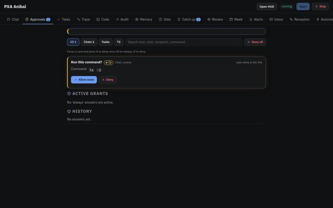Click 'No answers yet.' history text
This screenshot has height=208, width=333.
79,119
